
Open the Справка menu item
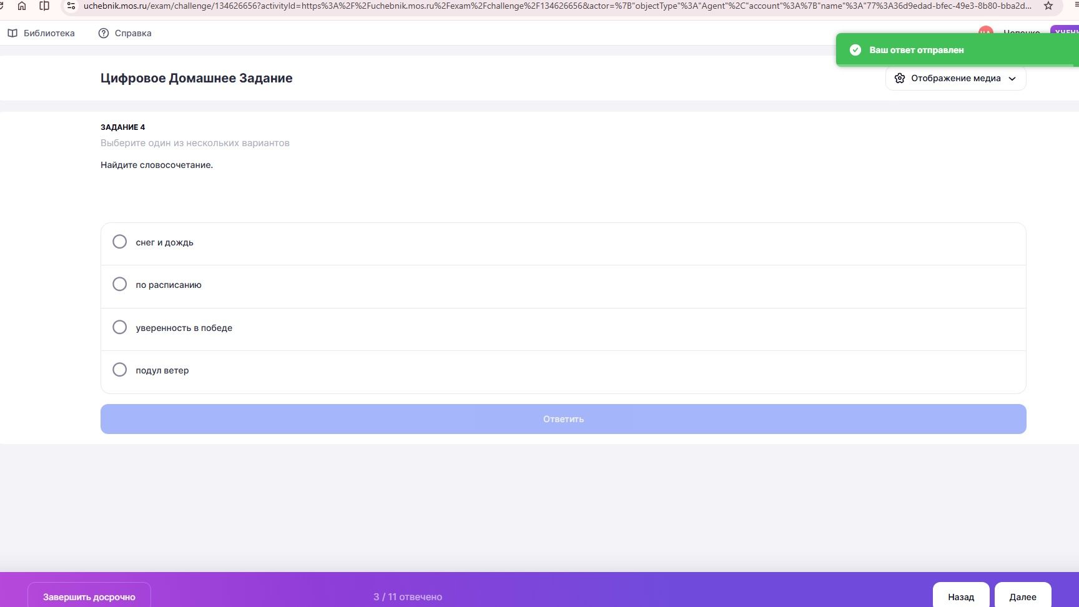pos(125,33)
